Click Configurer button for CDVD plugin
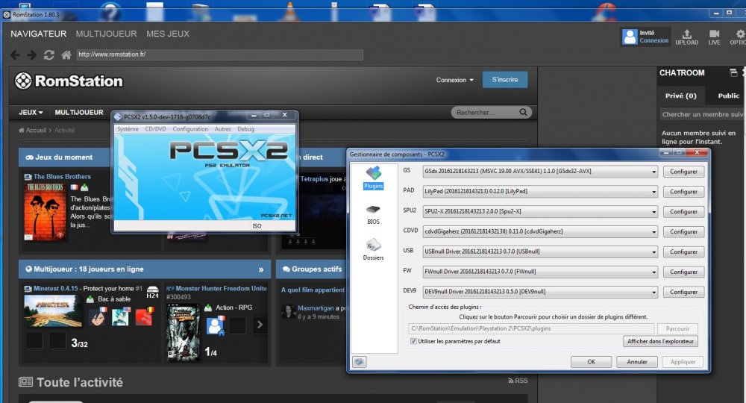This screenshot has width=746, height=403. pyautogui.click(x=683, y=232)
